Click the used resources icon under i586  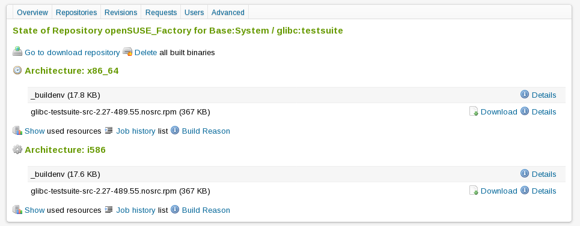[x=17, y=210]
